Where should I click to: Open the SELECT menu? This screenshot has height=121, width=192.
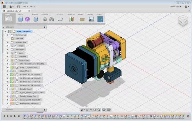point(99,15)
